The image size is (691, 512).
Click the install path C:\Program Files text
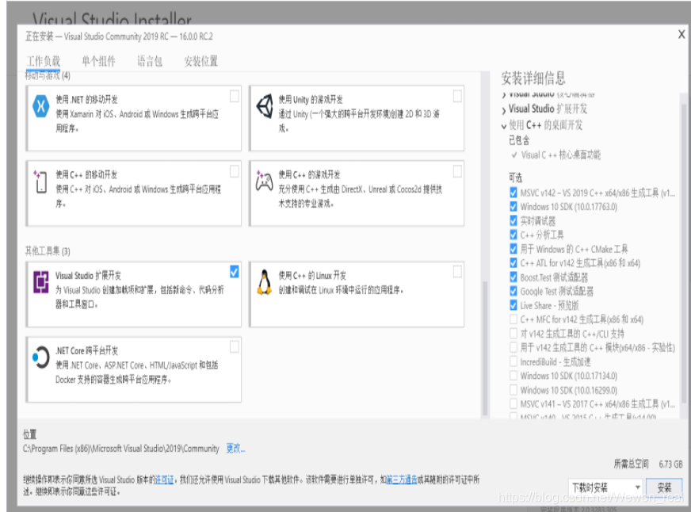pos(120,449)
